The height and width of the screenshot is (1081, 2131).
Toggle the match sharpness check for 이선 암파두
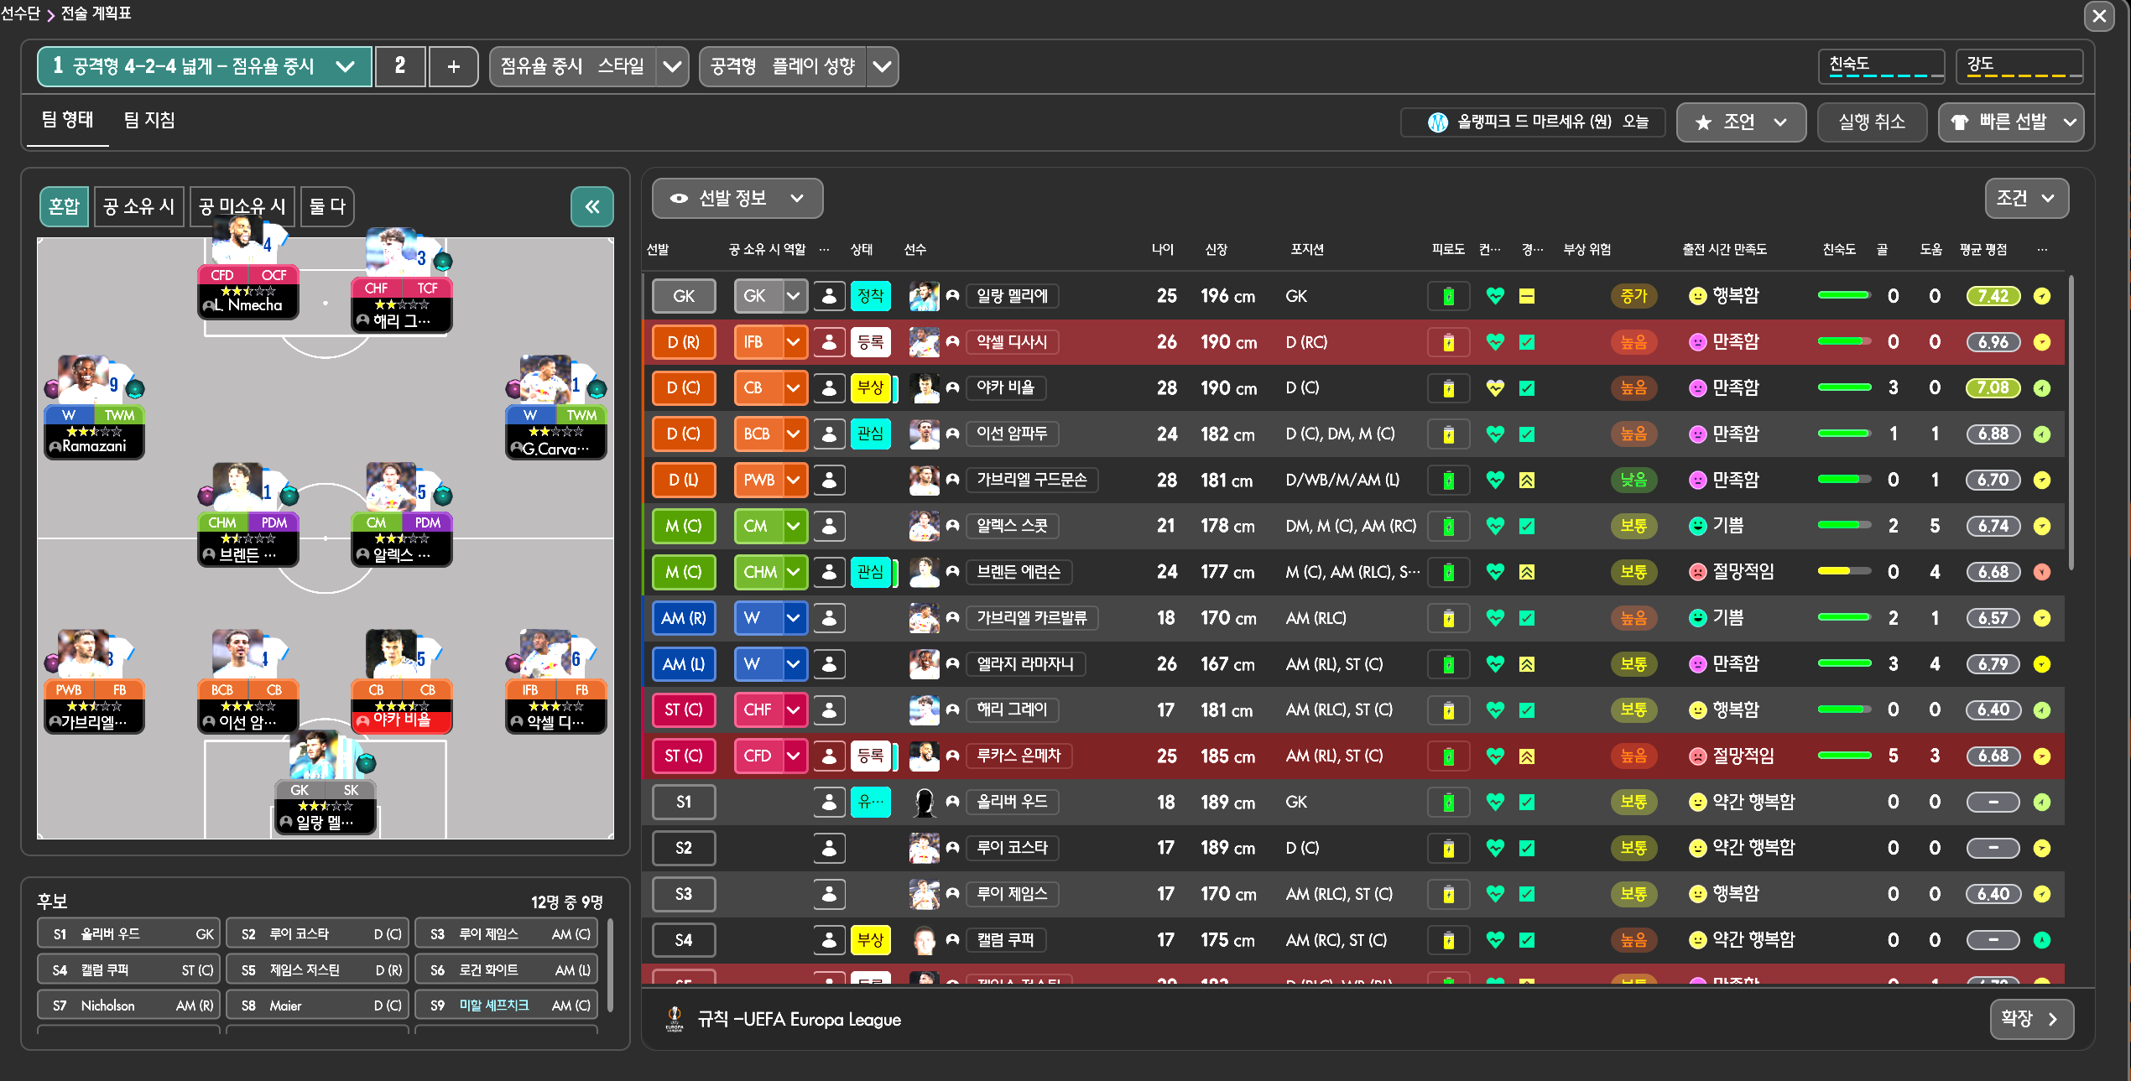[1527, 434]
